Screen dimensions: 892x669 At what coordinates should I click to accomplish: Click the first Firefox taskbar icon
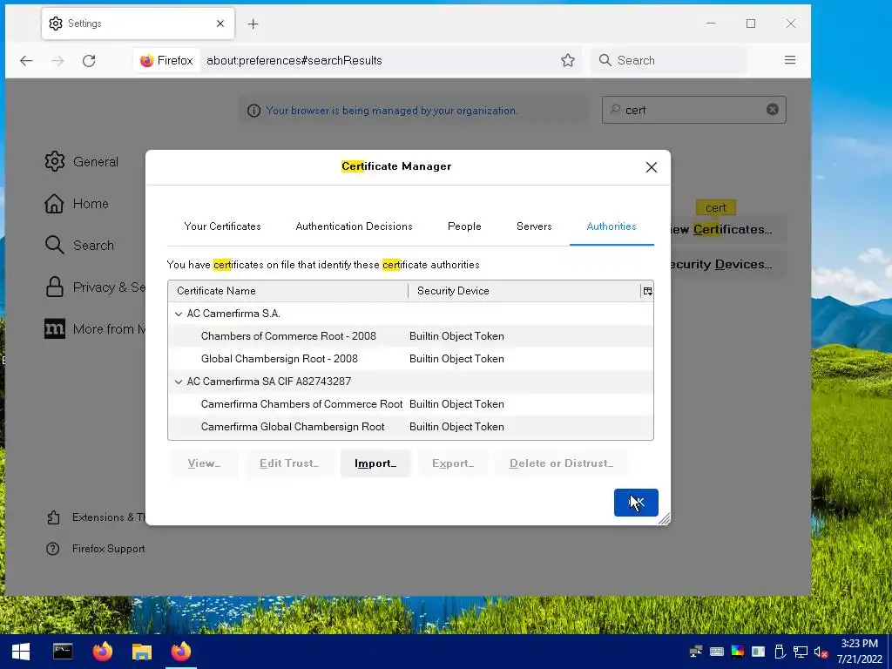point(103,652)
